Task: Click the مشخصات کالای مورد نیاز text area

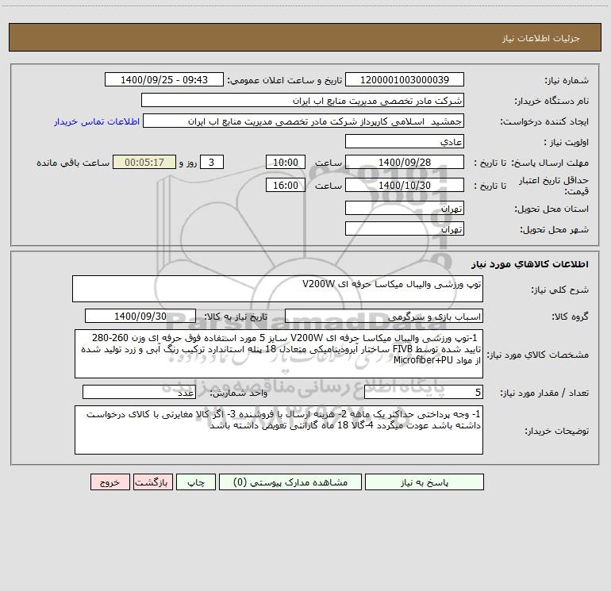Action: pyautogui.click(x=279, y=354)
